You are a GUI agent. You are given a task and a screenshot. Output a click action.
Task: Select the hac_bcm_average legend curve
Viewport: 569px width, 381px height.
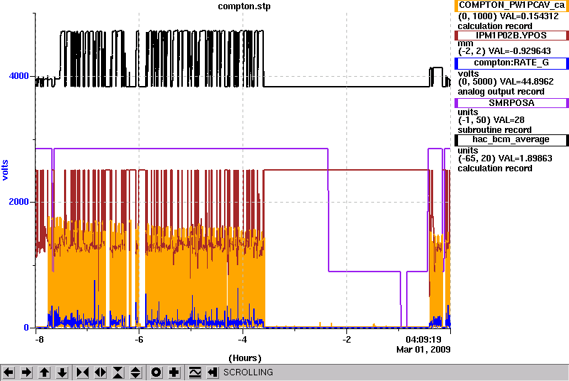click(511, 140)
